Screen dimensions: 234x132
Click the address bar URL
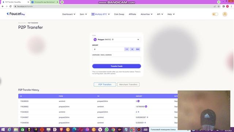tap(25, 7)
